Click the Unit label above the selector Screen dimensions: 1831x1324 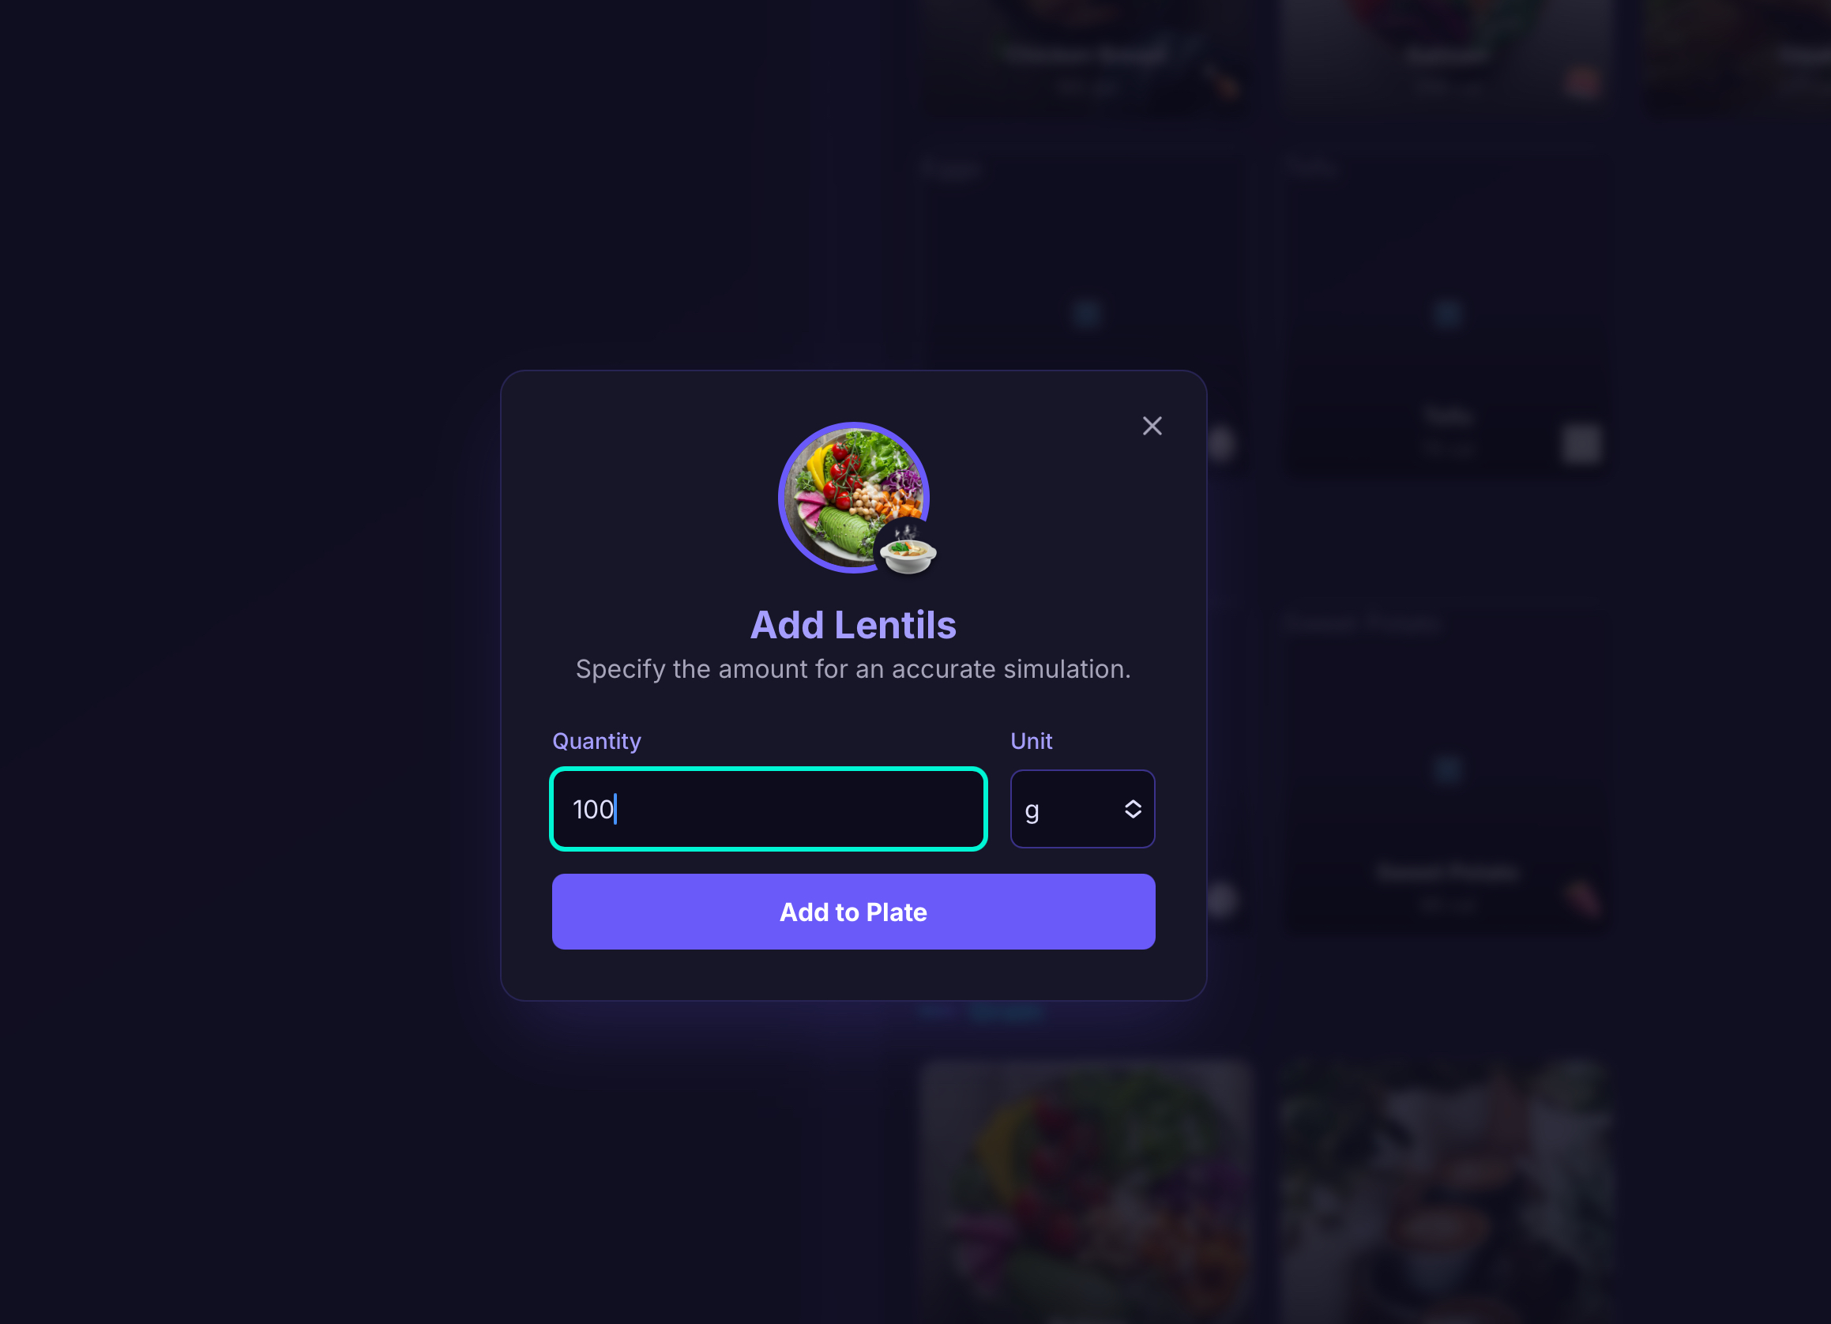(1031, 741)
